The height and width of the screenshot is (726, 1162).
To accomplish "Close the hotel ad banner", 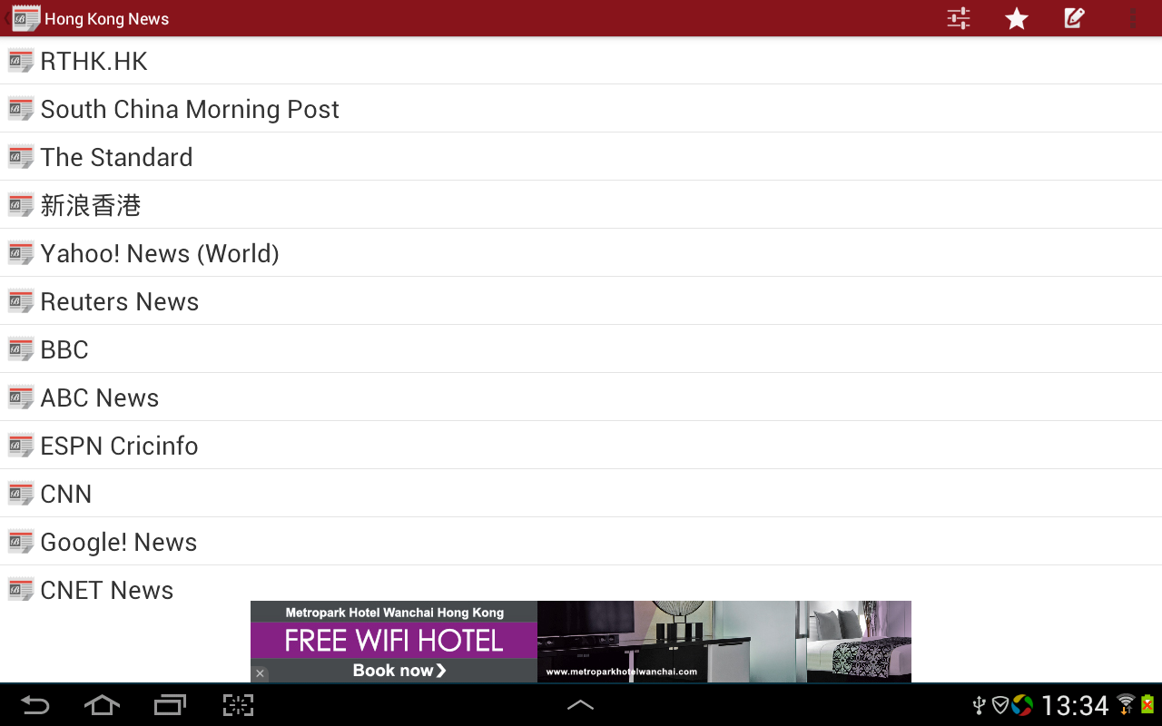I will click(x=261, y=673).
